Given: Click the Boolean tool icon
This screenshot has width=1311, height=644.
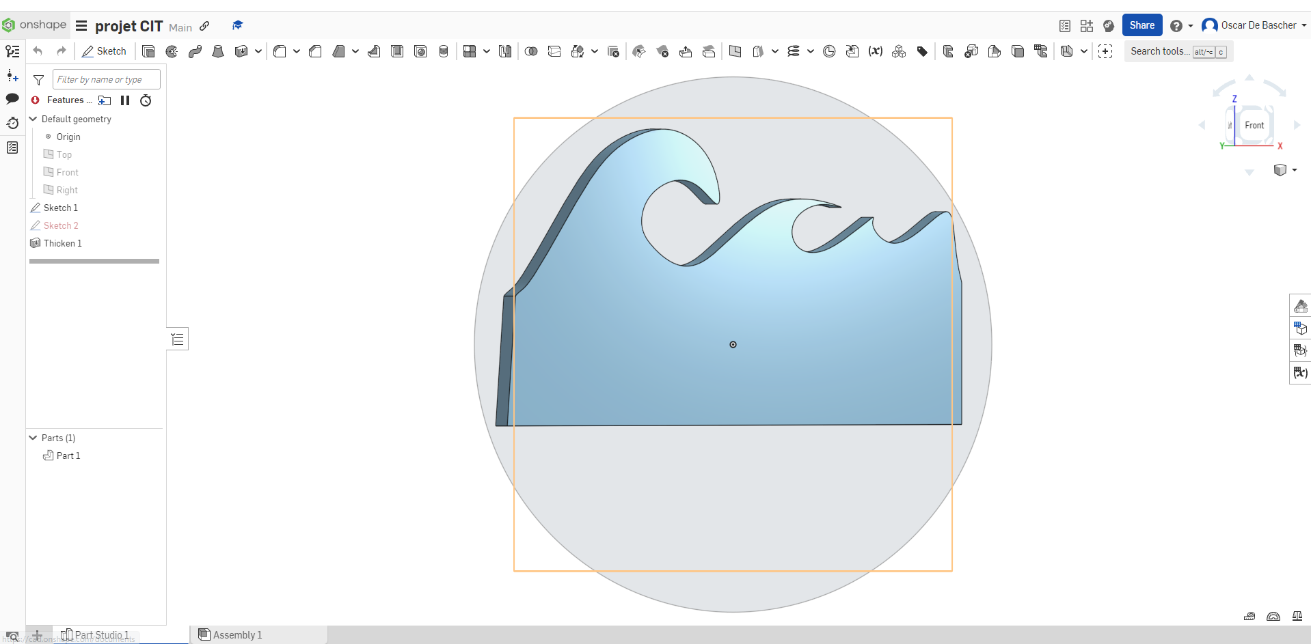Looking at the screenshot, I should coord(531,51).
